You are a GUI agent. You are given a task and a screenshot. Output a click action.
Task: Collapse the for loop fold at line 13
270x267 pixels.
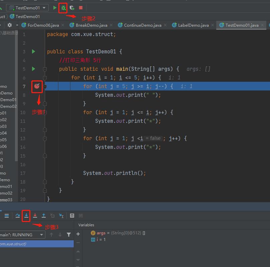pos(45,139)
